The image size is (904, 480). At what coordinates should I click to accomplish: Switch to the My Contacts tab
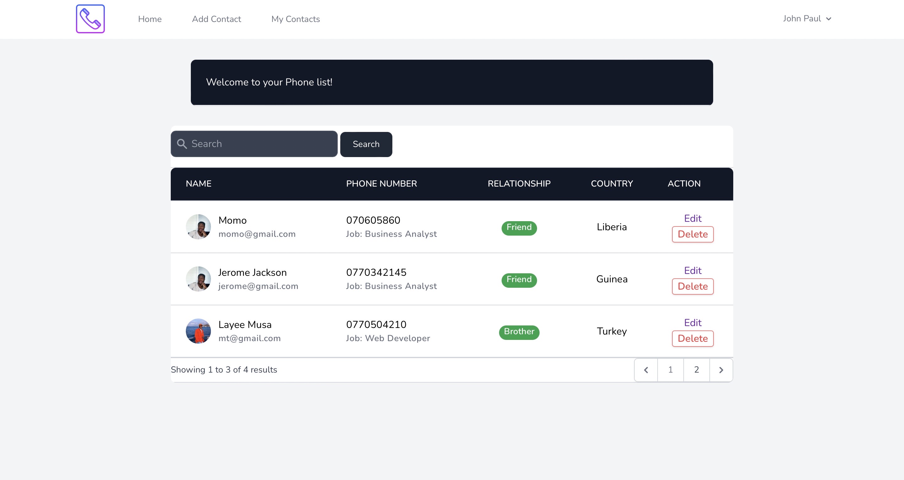[x=295, y=19]
